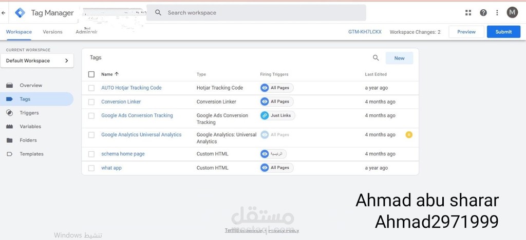The height and width of the screenshot is (240, 526).
Task: Open the Google Analytics Universal Analytics tag
Action: [x=141, y=134]
